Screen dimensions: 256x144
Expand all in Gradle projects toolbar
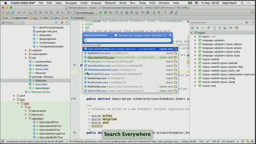[x=215, y=28]
